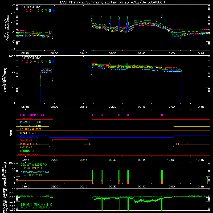This screenshot has width=213, height=213.
Task: Select the SAA_FLAG label
Action: 26,140
